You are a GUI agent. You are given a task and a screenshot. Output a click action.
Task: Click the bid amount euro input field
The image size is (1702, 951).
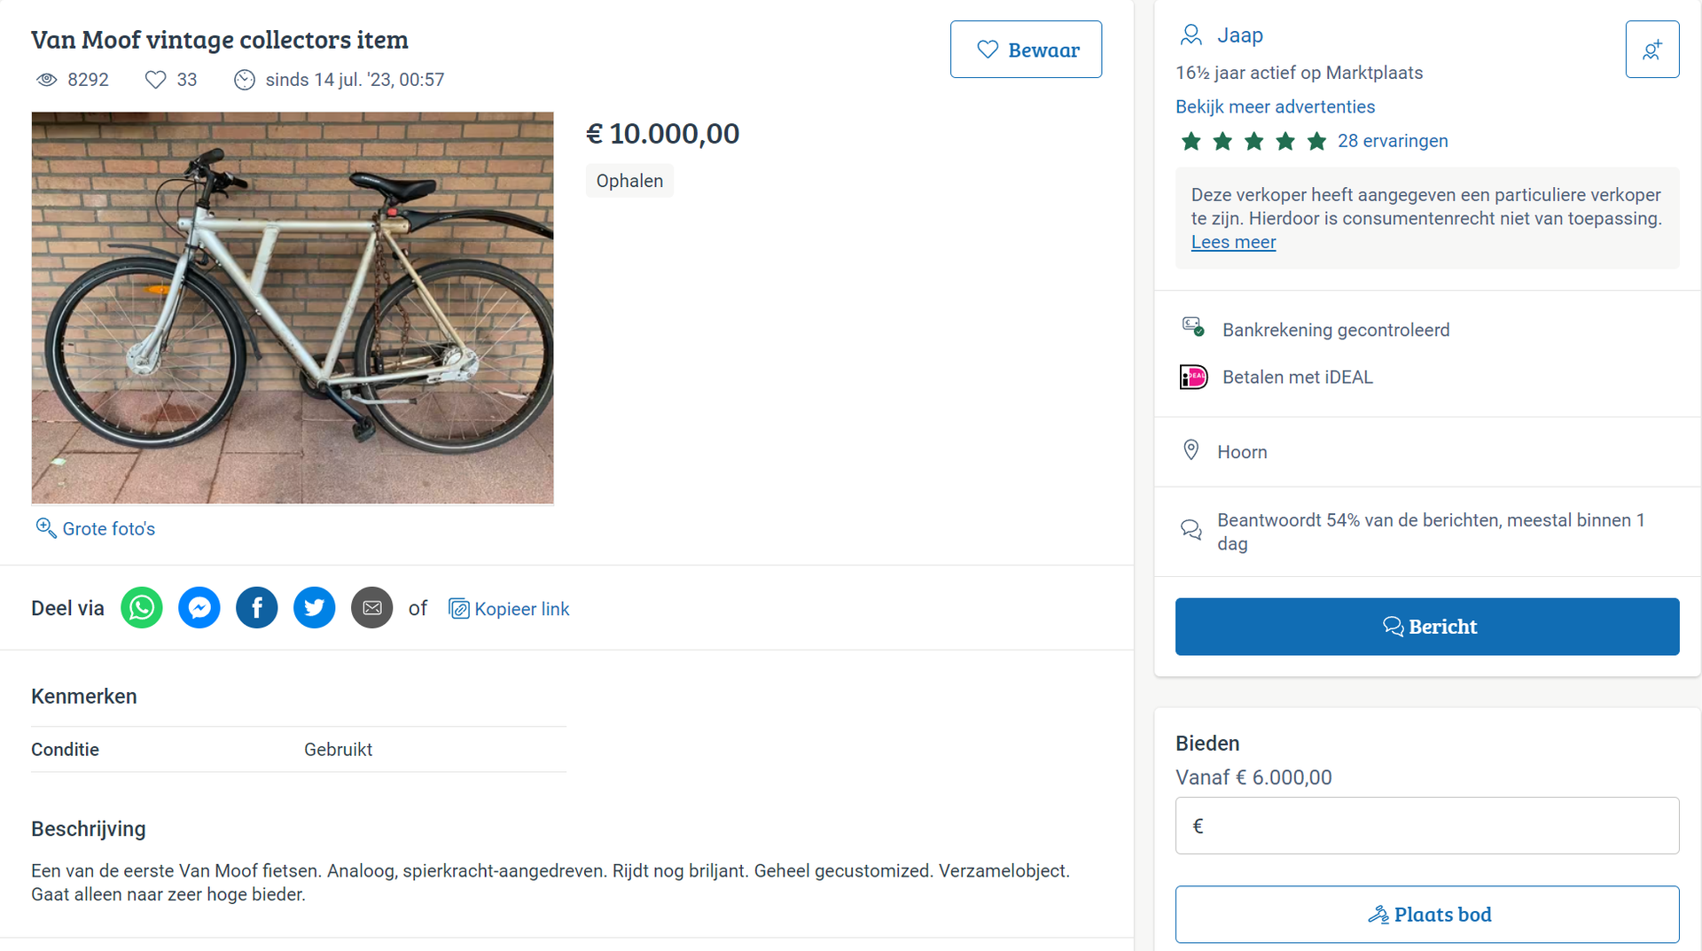tap(1426, 826)
